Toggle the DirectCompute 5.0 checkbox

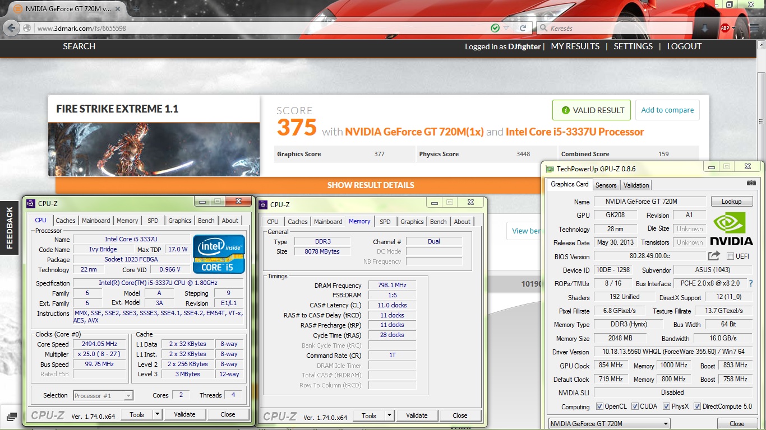click(697, 406)
